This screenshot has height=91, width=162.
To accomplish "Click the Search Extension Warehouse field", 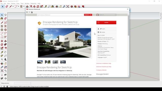I will click(x=60, y=15).
